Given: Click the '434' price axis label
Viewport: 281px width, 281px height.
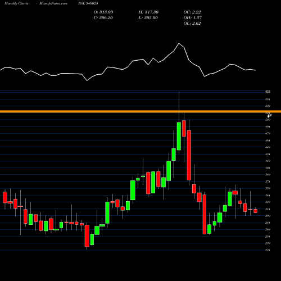Looking at the screenshot, I should click(x=268, y=154).
